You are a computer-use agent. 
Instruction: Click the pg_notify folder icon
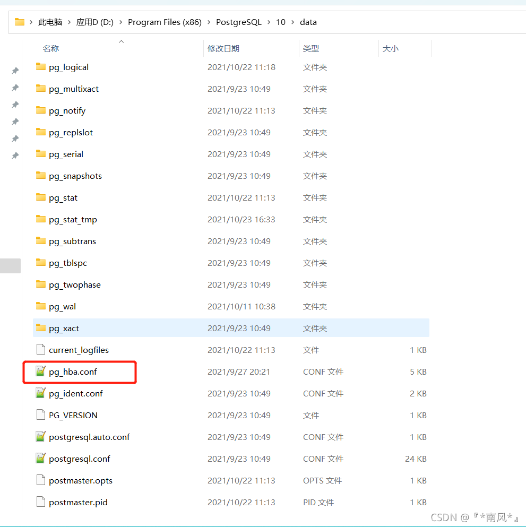click(41, 110)
